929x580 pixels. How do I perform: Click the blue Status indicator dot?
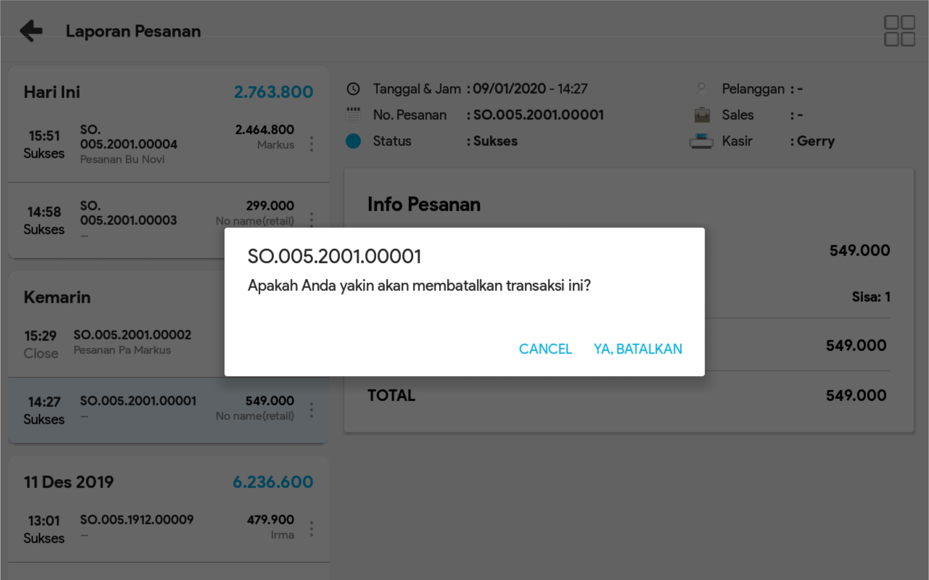coord(353,141)
